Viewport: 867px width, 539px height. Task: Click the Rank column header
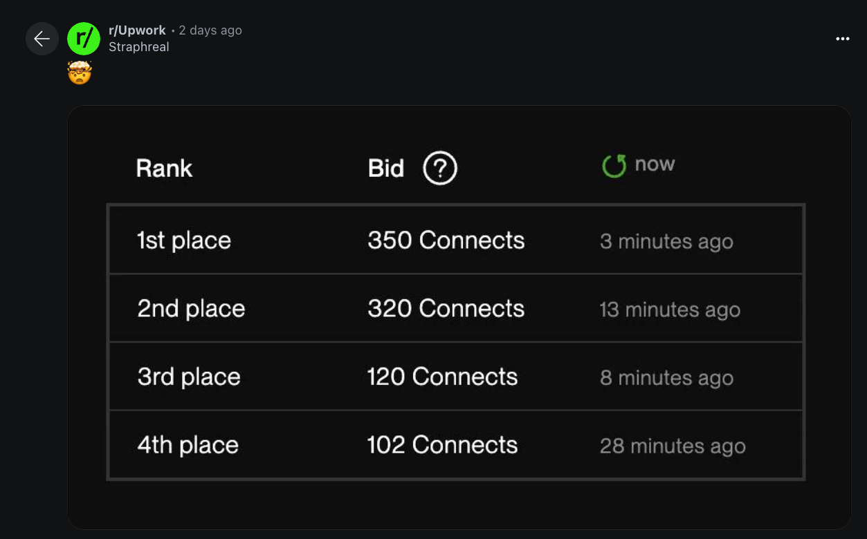tap(164, 169)
